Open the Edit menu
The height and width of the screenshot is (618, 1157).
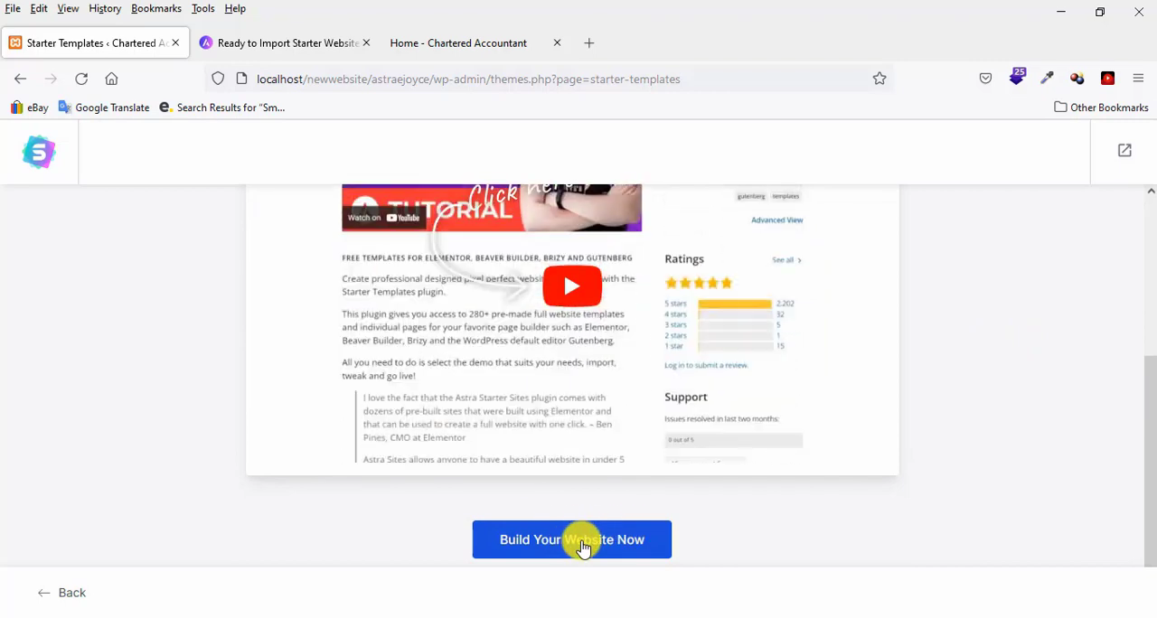[x=39, y=8]
